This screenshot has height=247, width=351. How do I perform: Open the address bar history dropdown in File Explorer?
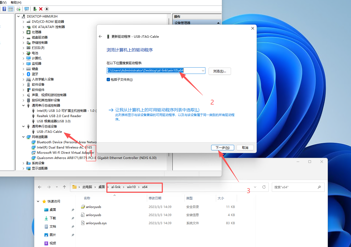(x=255, y=187)
